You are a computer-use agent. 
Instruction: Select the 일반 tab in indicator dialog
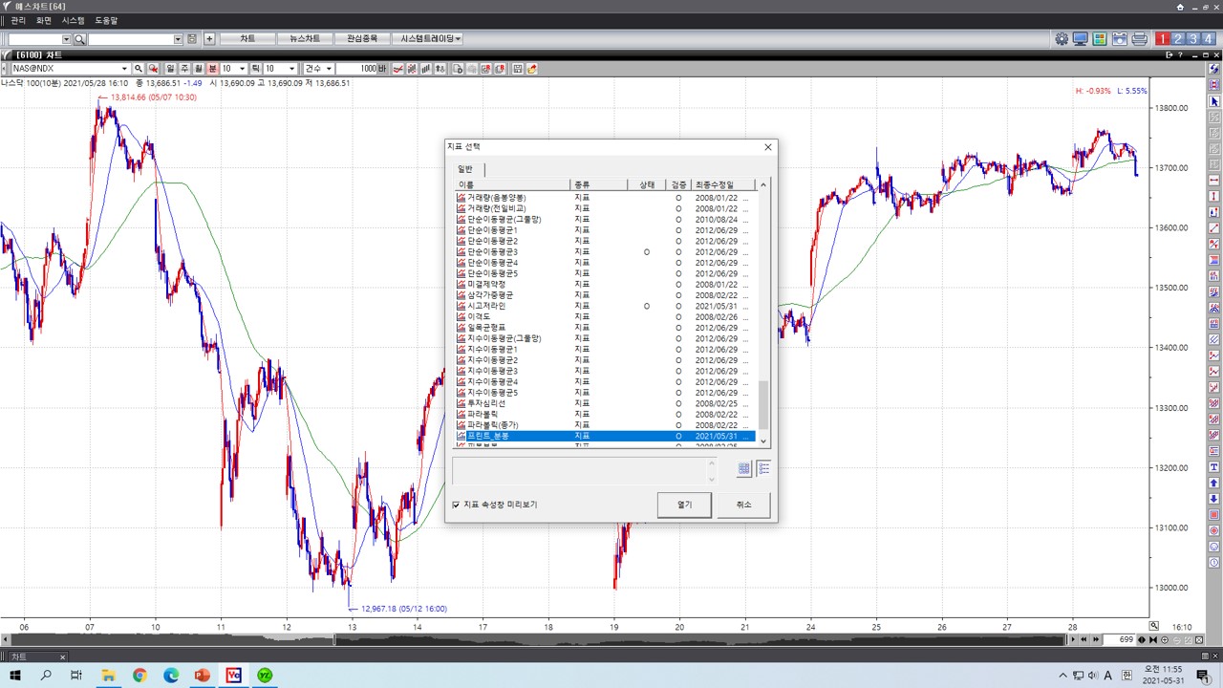[x=465, y=169]
